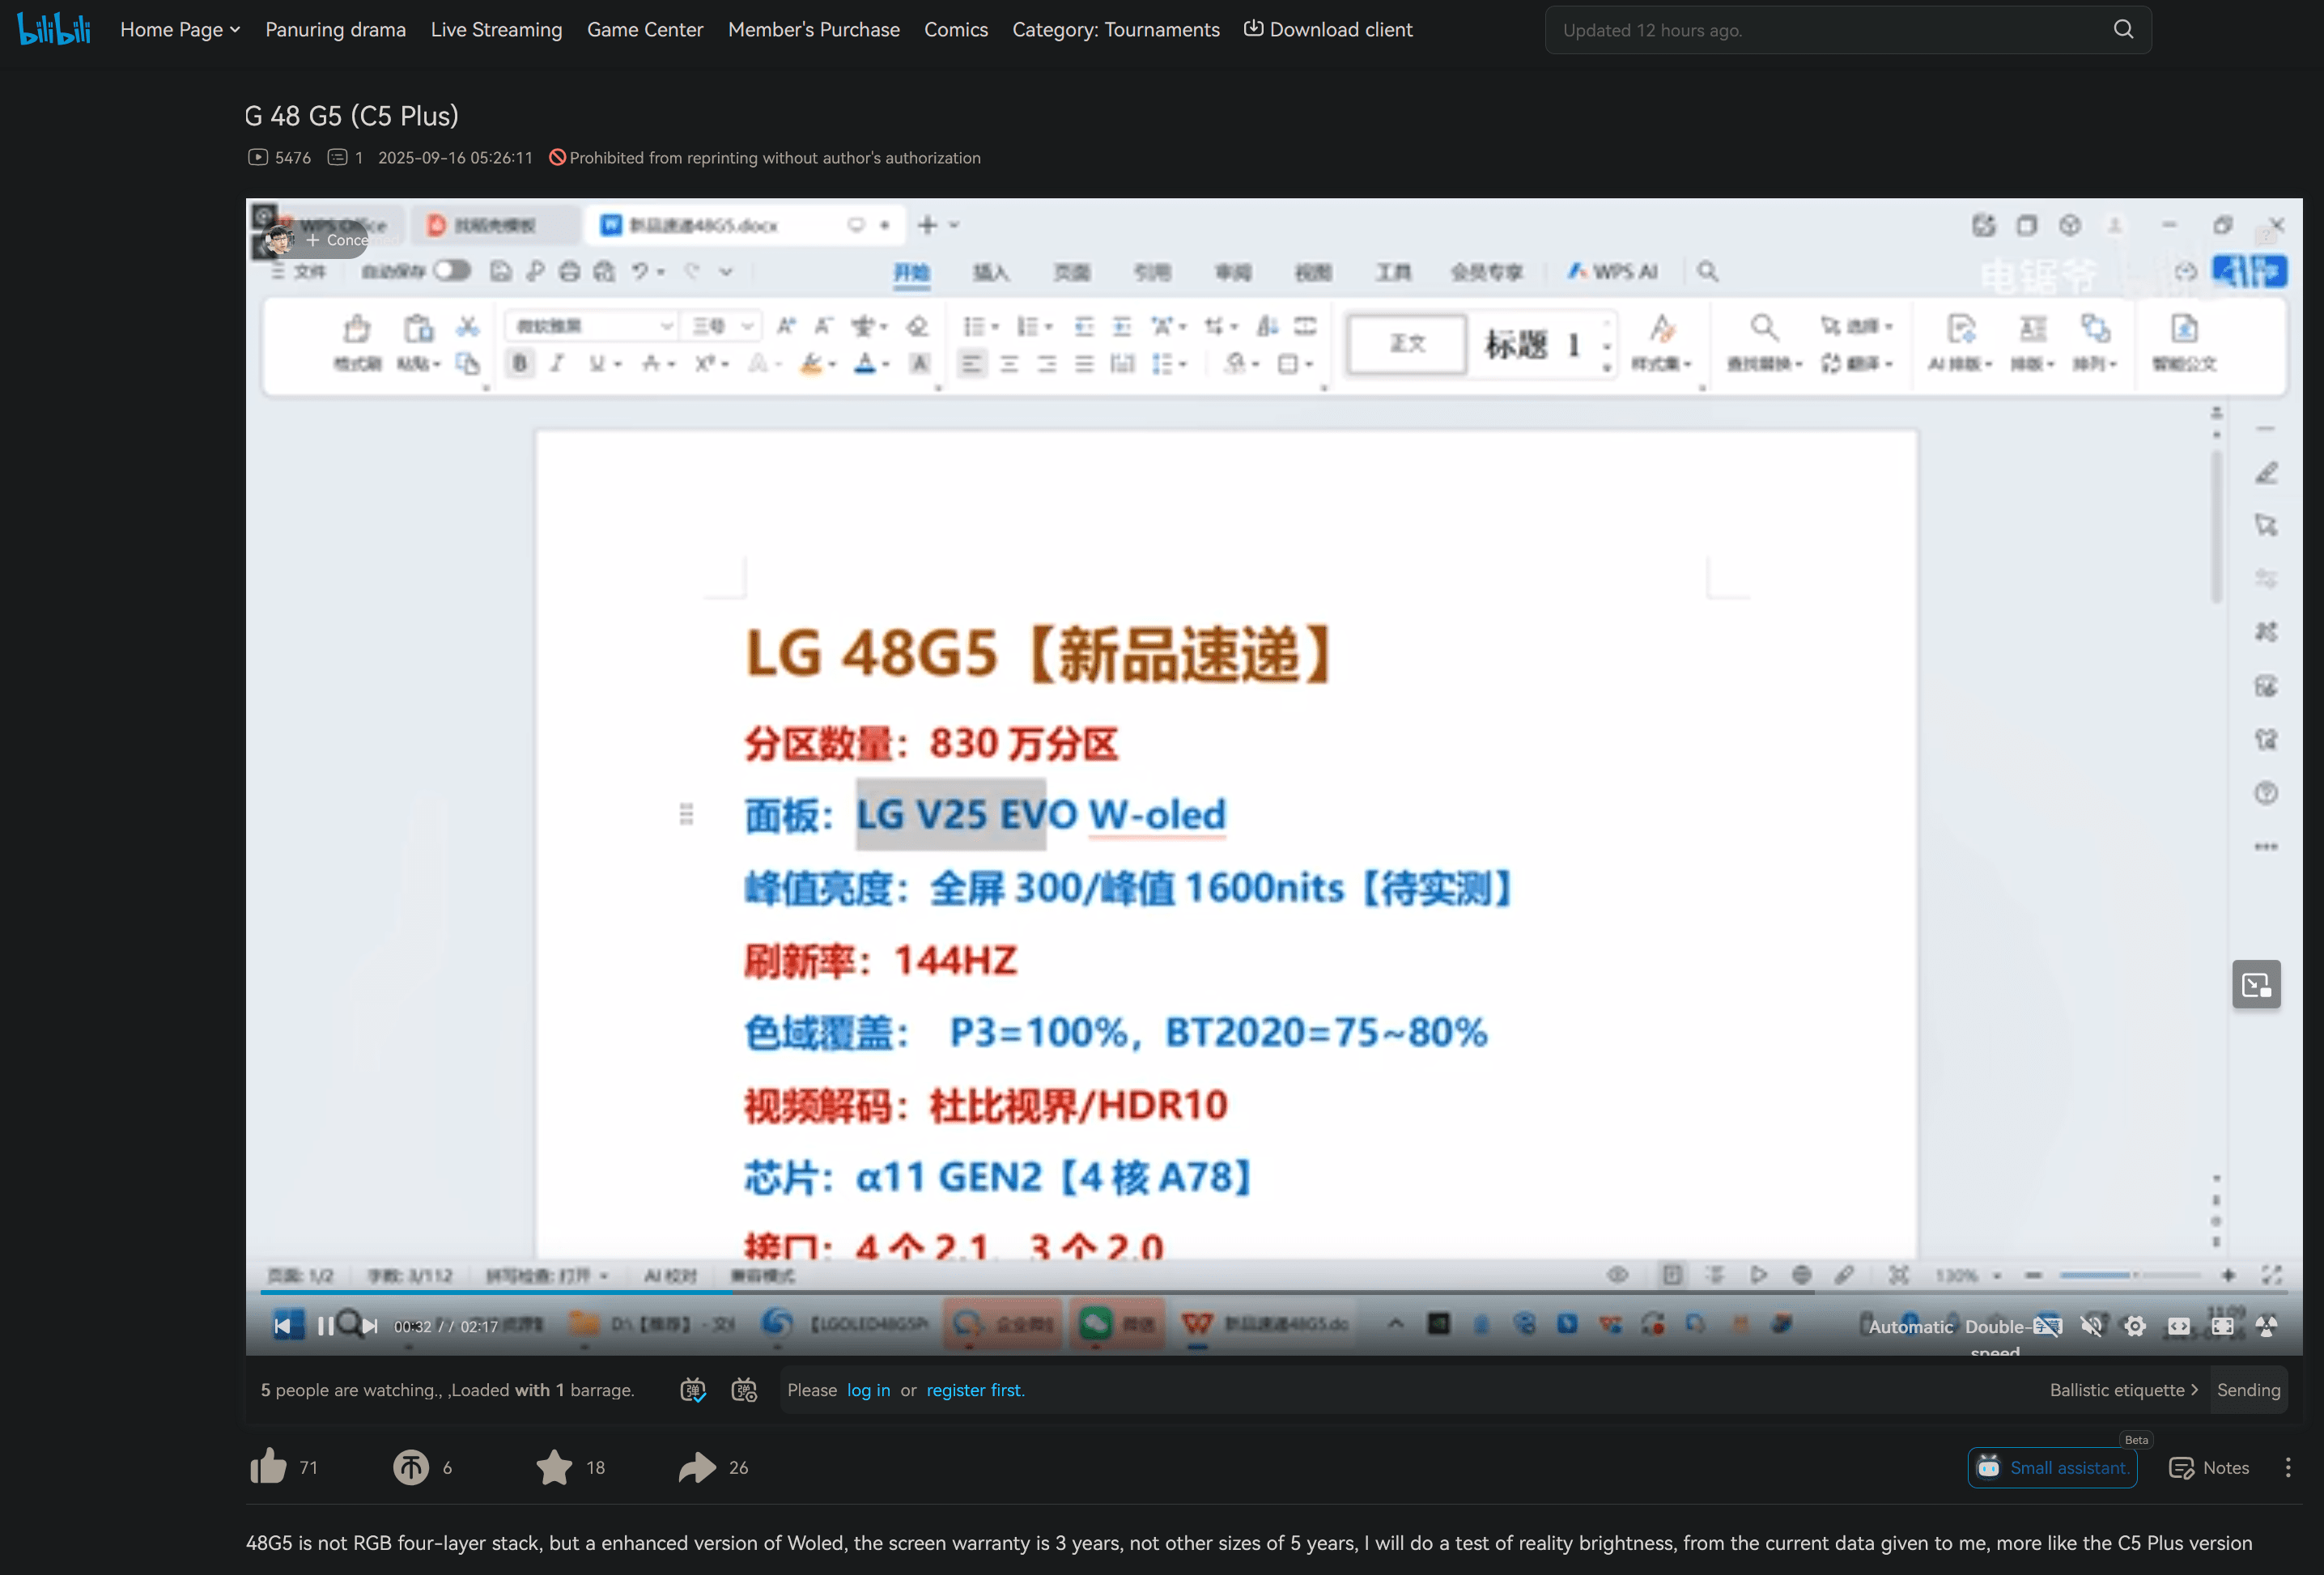Open the Notes button
2324x1575 pixels.
coord(2209,1467)
